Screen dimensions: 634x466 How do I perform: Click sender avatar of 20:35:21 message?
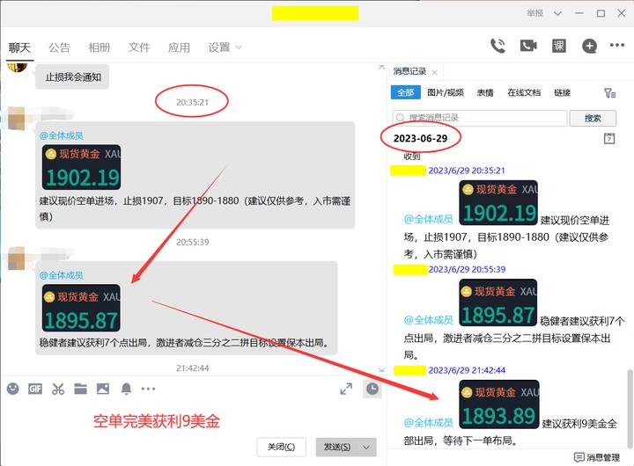tap(17, 119)
